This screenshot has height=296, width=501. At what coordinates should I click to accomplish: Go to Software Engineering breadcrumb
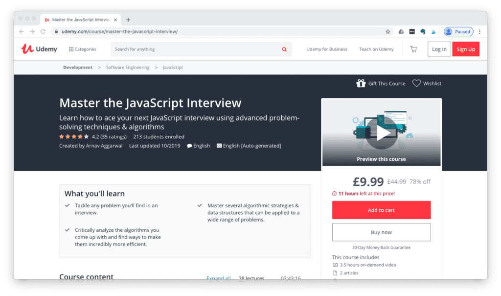pyautogui.click(x=128, y=67)
